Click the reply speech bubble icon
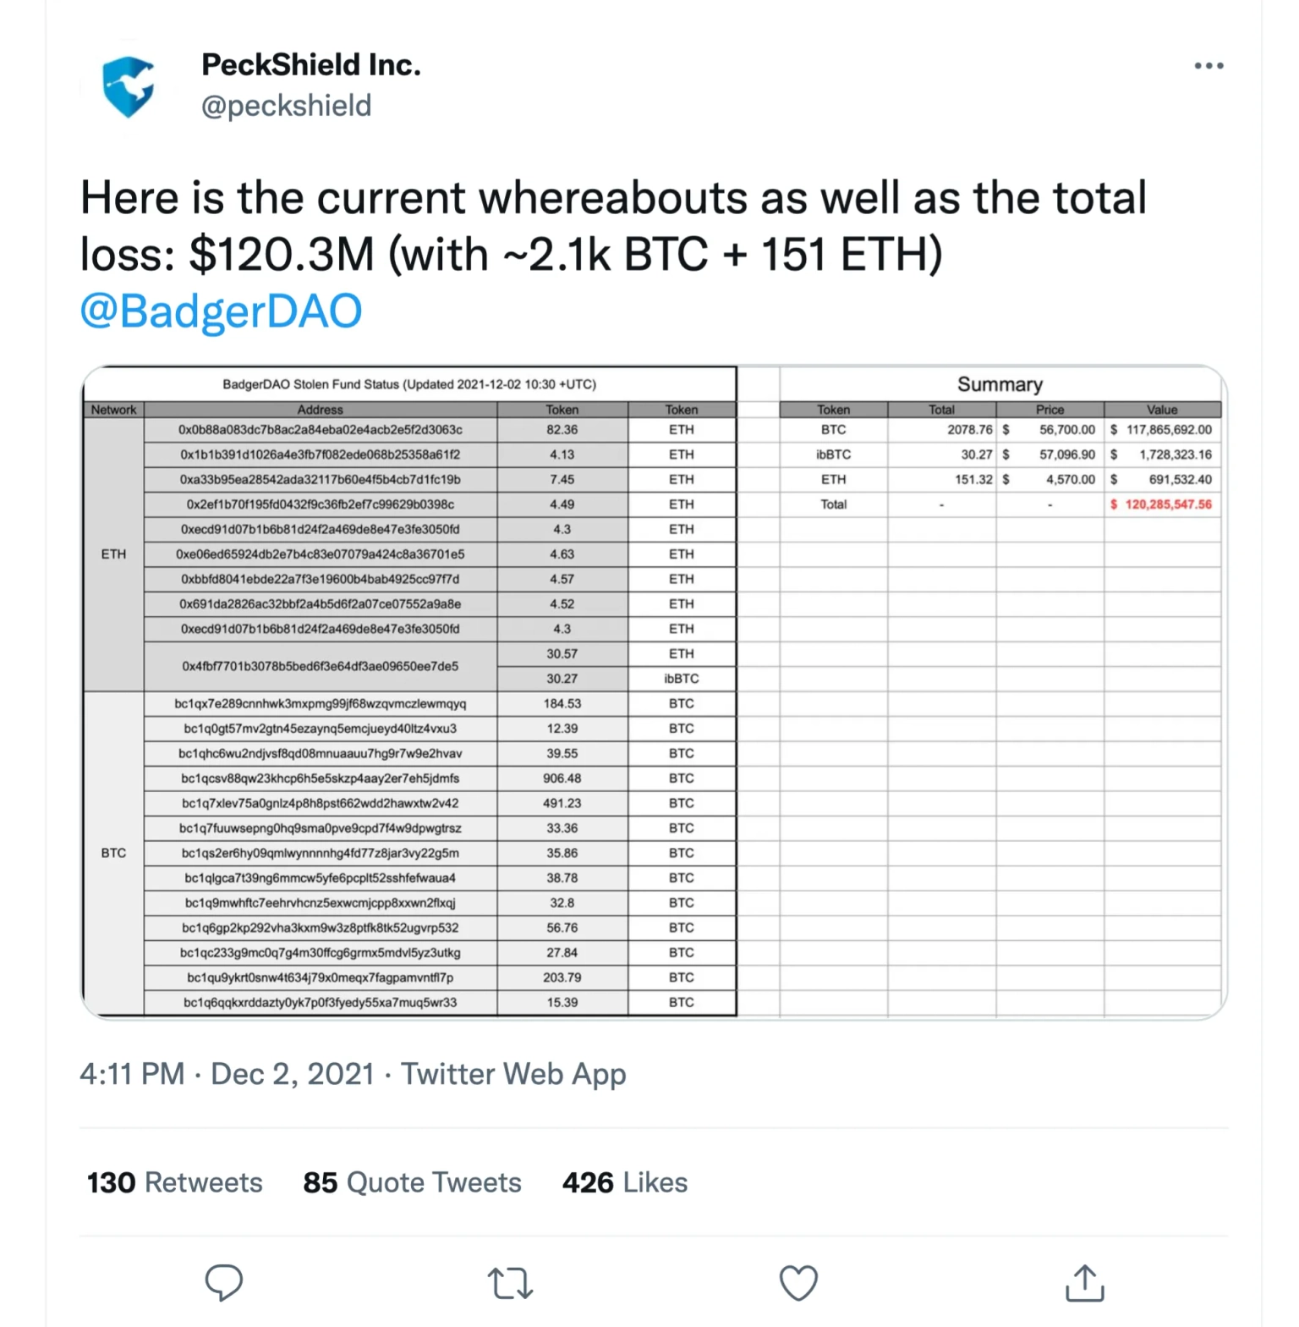 pos(224,1282)
